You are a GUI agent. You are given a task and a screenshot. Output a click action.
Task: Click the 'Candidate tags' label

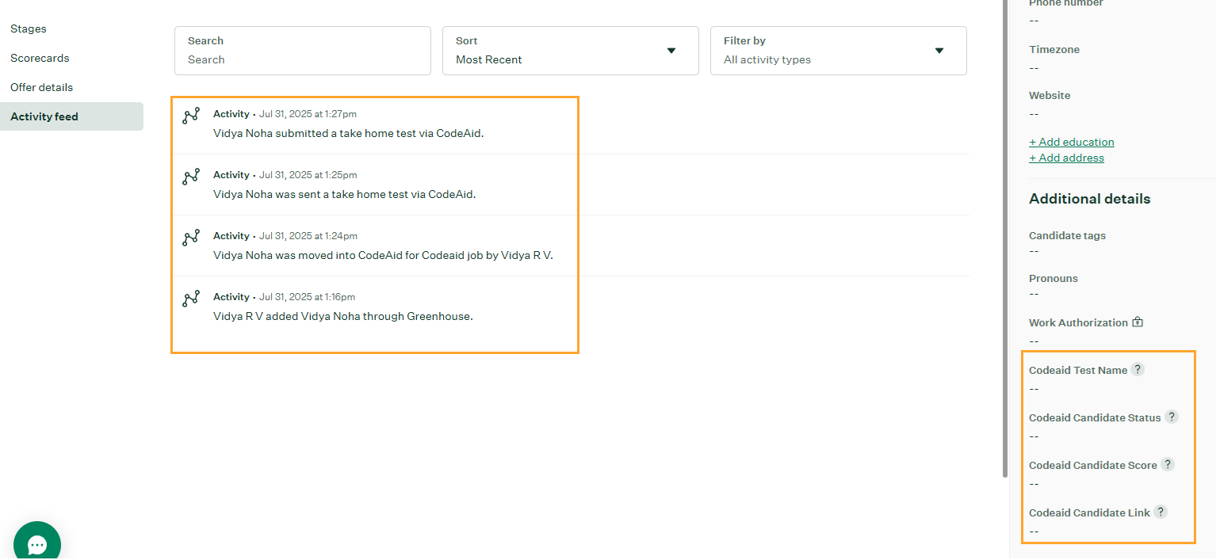click(1067, 235)
